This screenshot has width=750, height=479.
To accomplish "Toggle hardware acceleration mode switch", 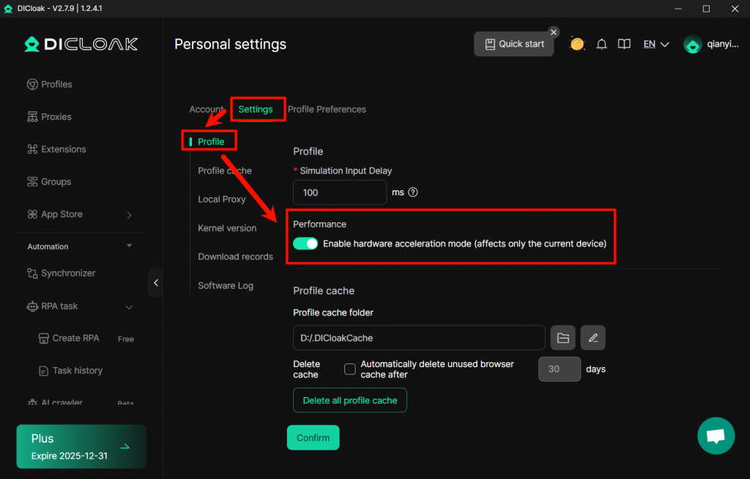I will [305, 244].
